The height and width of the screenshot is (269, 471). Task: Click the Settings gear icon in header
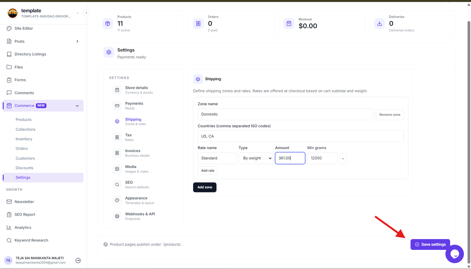109,52
